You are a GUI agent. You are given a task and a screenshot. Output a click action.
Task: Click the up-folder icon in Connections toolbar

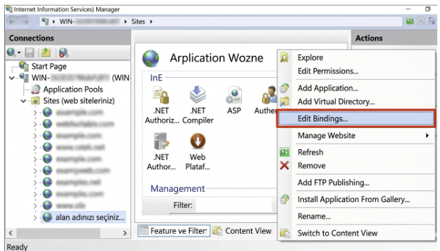click(46, 52)
